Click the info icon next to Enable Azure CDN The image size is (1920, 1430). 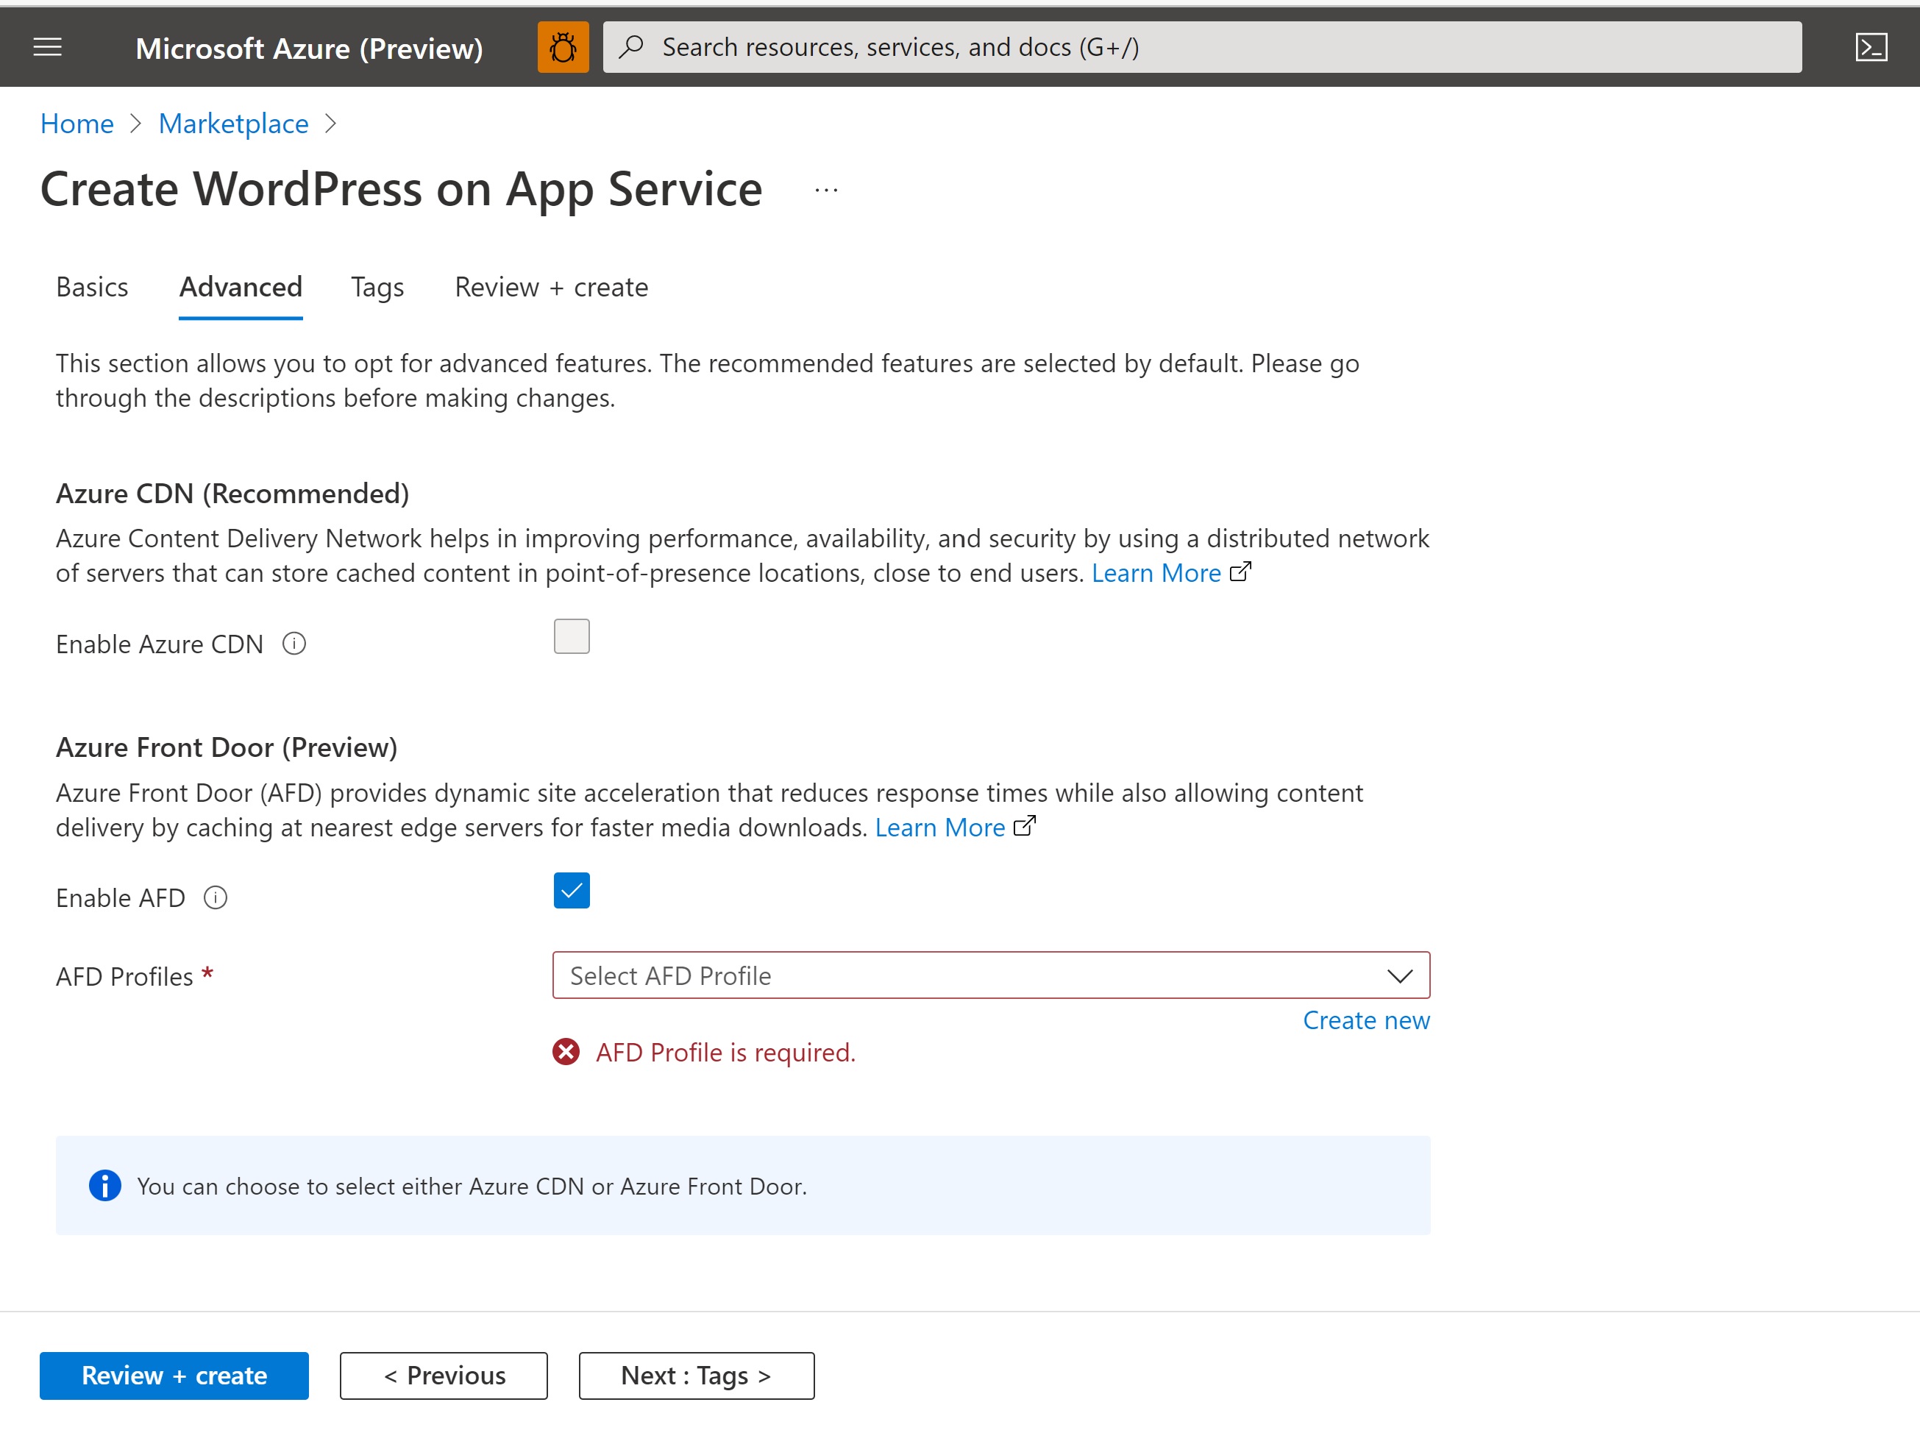coord(294,644)
